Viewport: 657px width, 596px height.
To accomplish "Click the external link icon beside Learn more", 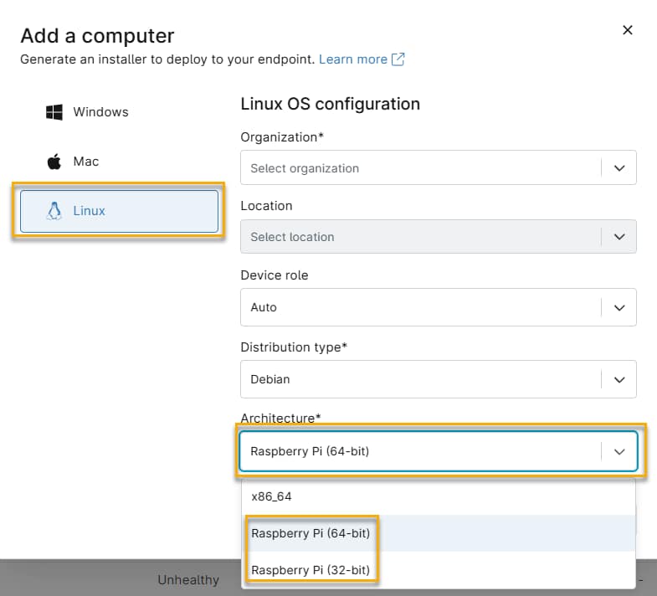I will pyautogui.click(x=398, y=59).
